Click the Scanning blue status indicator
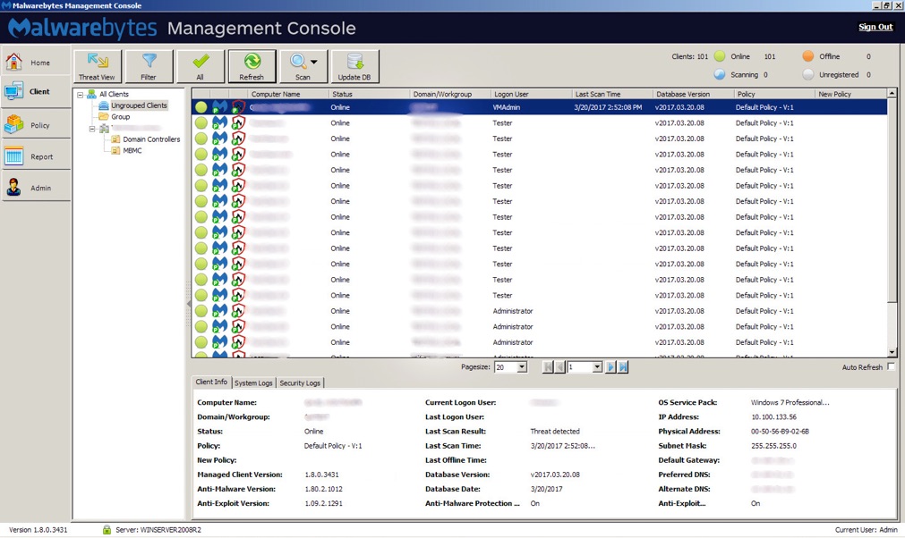The image size is (905, 538). (719, 74)
